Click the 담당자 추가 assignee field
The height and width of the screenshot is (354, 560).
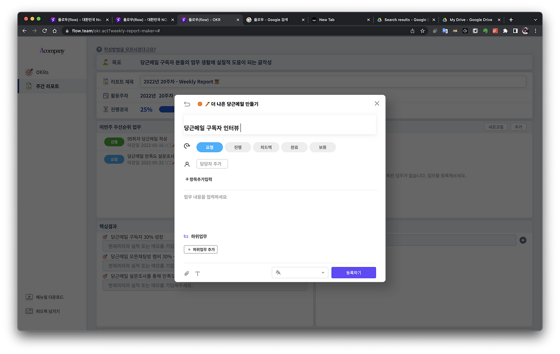point(212,164)
